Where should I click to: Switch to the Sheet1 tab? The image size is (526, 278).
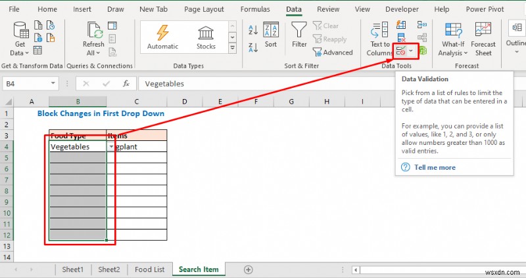click(73, 269)
